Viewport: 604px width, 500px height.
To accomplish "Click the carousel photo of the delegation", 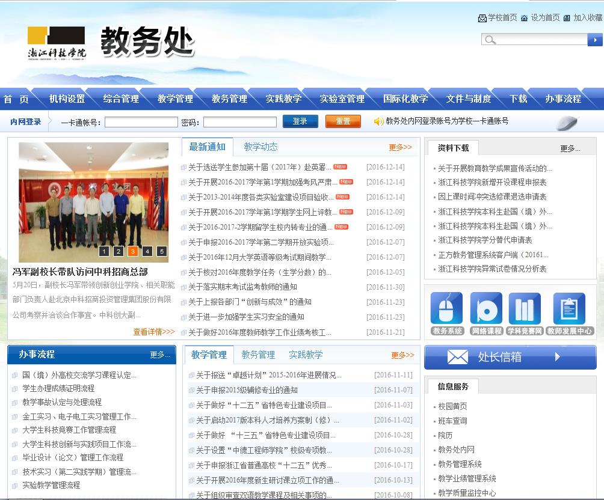I will [x=94, y=202].
